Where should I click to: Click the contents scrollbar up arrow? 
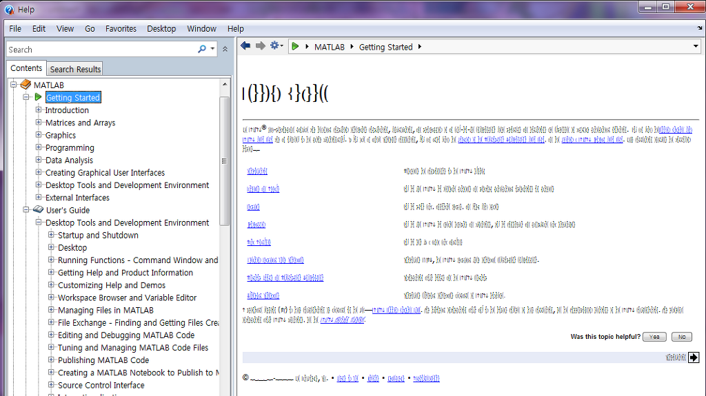tap(224, 84)
